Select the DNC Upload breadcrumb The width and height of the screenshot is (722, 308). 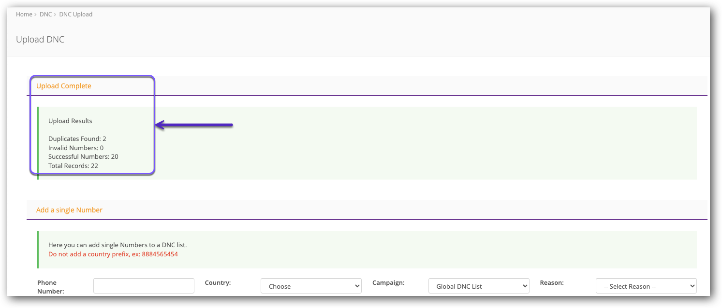tap(75, 14)
